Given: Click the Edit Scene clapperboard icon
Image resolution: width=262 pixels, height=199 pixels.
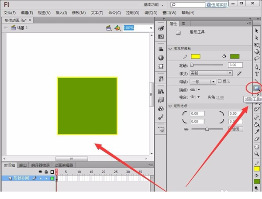Looking at the screenshot, I should (x=109, y=28).
